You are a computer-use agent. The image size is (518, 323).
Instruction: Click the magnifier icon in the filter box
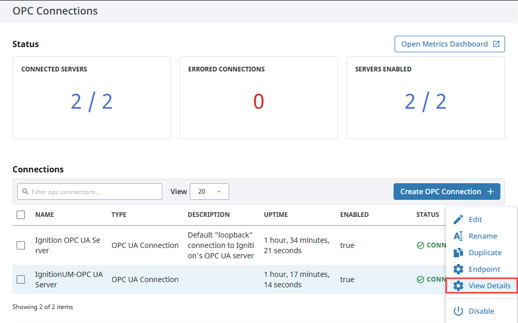[25, 192]
